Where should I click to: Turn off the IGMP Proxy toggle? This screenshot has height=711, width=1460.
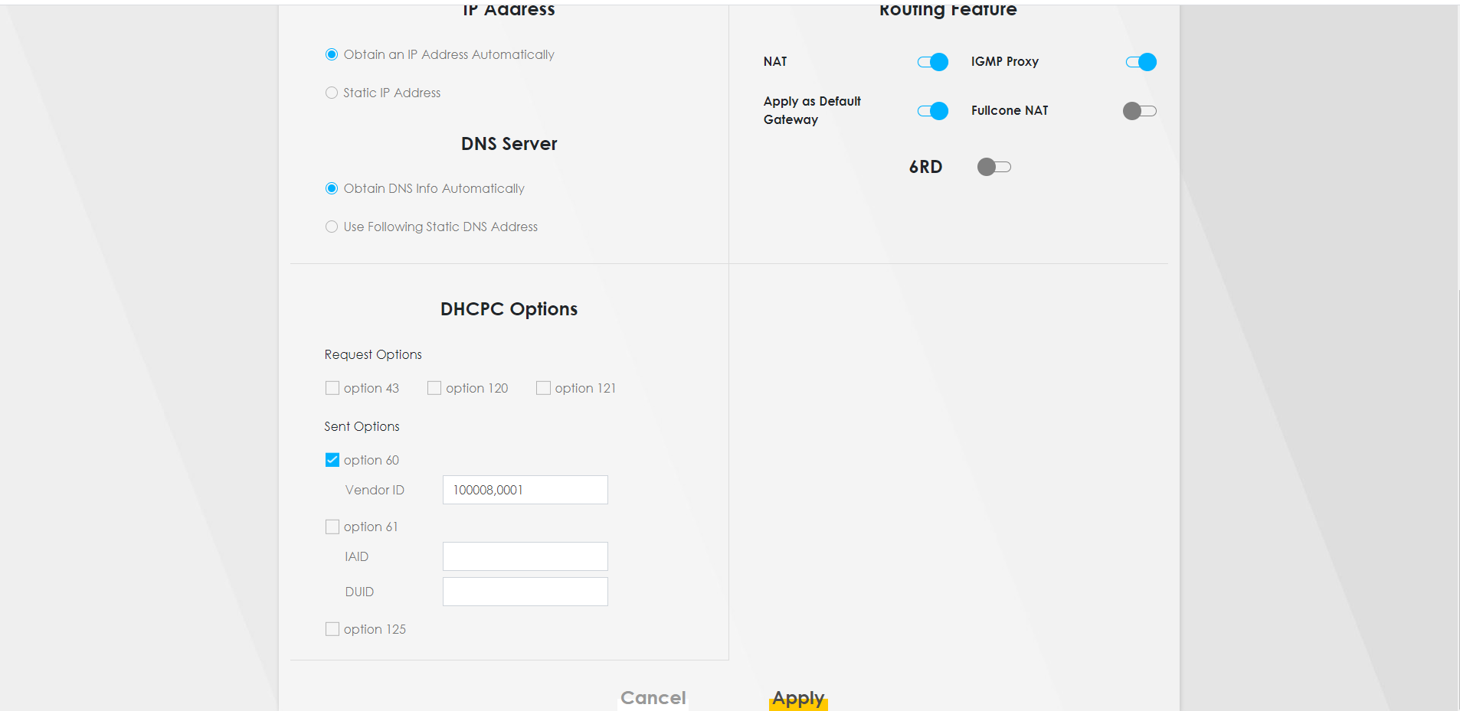(1141, 62)
